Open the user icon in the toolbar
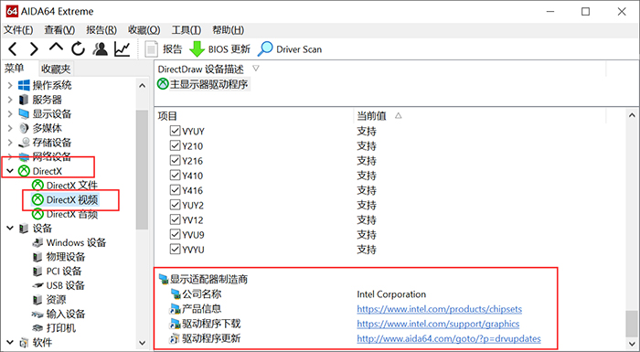The width and height of the screenshot is (640, 352). click(100, 49)
